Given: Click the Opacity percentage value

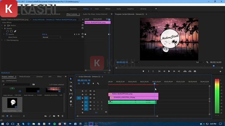Looking at the screenshot, I should pyautogui.click(x=44, y=34).
